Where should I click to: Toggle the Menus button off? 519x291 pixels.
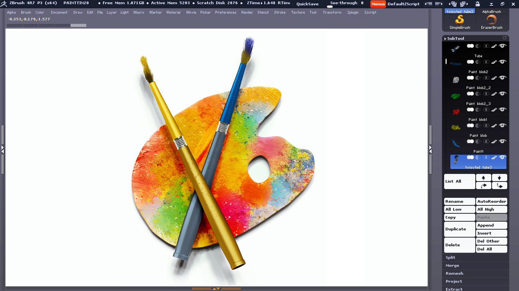(x=378, y=4)
